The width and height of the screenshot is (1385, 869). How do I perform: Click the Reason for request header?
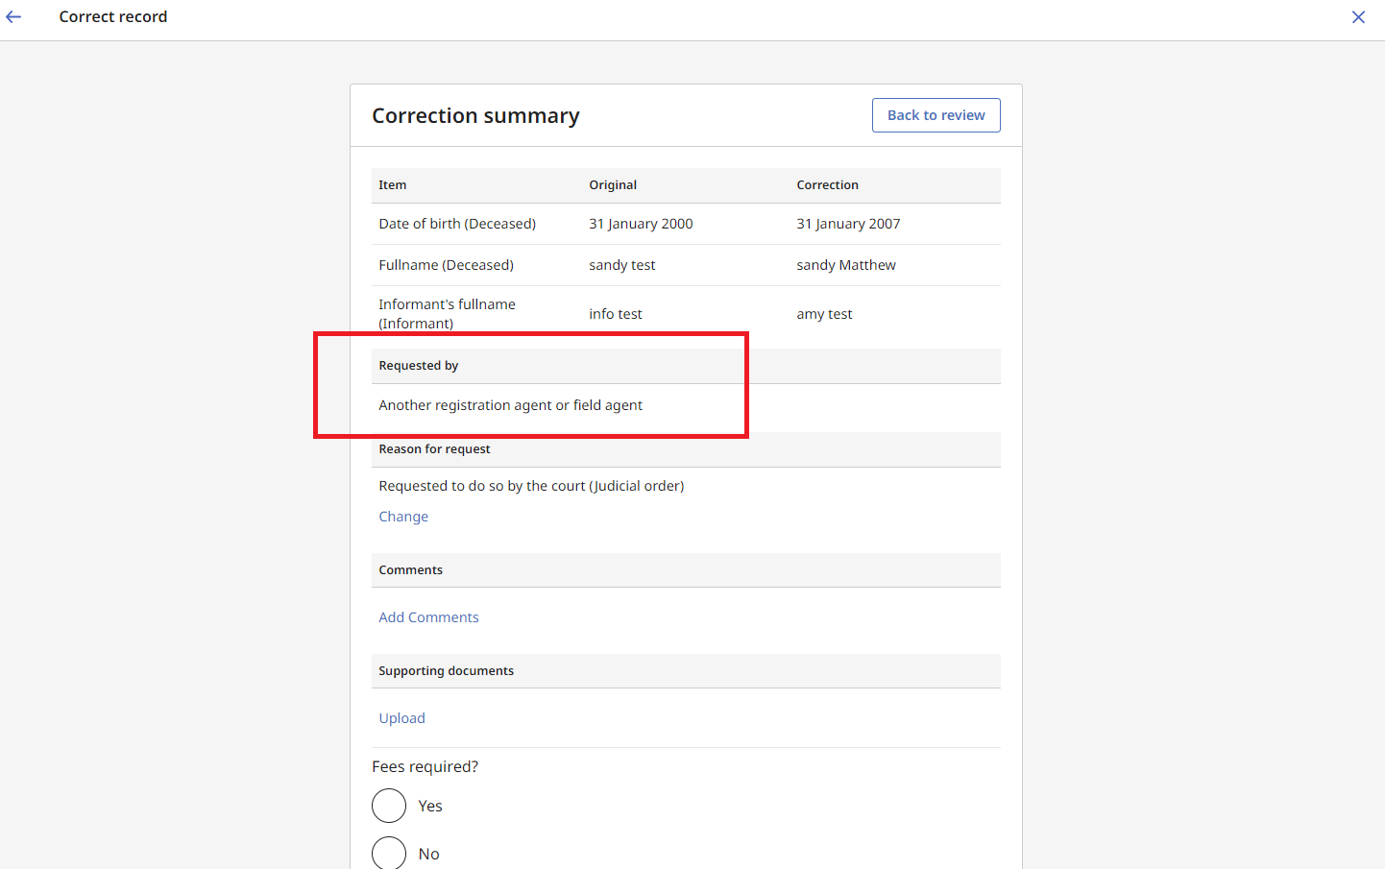click(x=434, y=448)
